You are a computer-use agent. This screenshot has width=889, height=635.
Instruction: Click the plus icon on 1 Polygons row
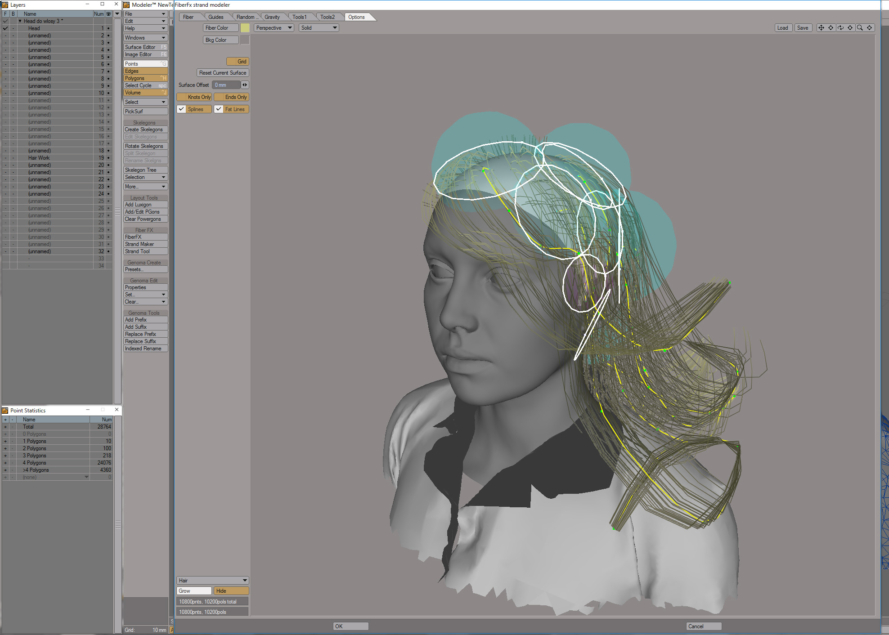click(5, 441)
